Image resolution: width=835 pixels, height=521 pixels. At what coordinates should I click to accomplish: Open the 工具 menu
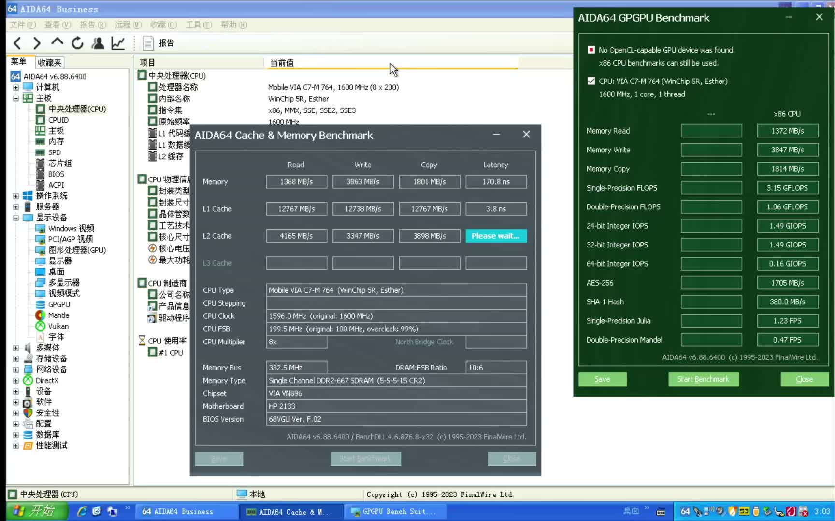199,25
